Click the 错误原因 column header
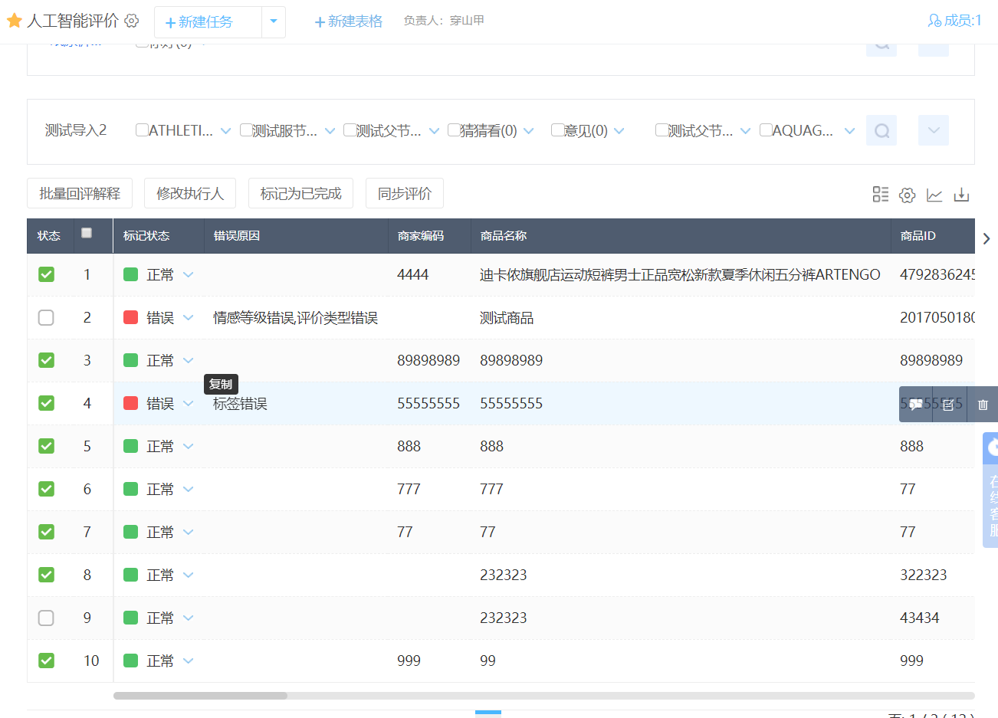The image size is (998, 718). coord(237,236)
